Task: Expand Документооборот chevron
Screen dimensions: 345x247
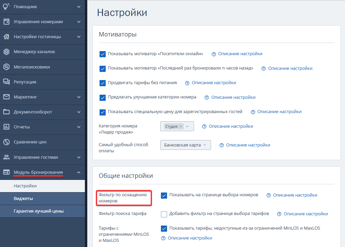Action: point(79,112)
